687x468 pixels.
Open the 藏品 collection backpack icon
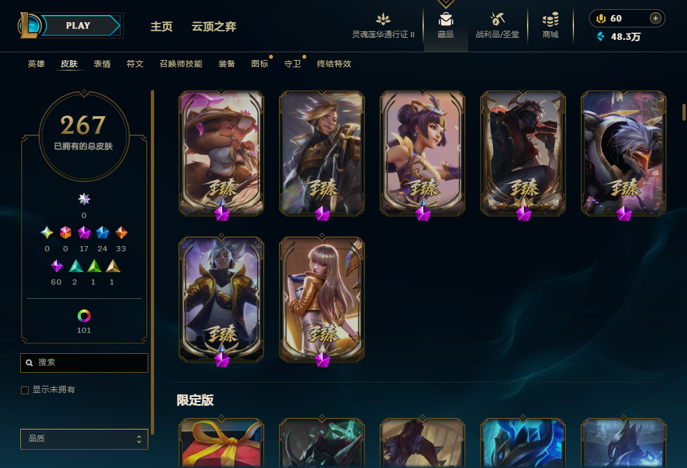445,20
